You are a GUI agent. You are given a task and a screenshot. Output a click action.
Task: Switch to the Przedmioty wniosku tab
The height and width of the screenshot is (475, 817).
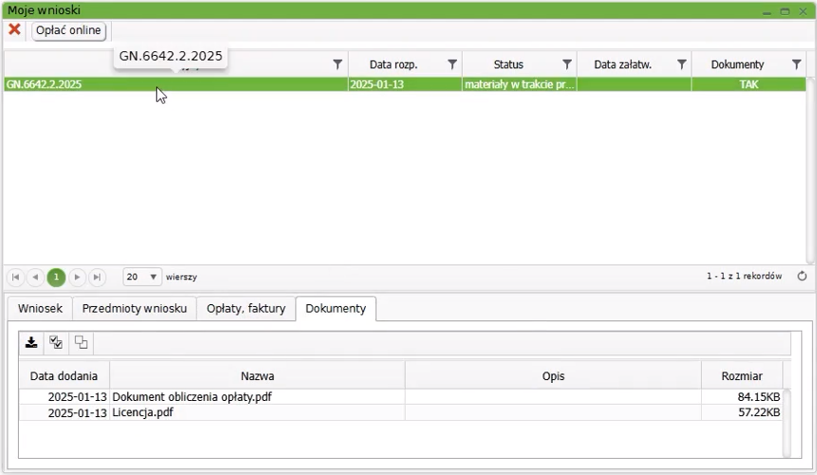tap(134, 309)
